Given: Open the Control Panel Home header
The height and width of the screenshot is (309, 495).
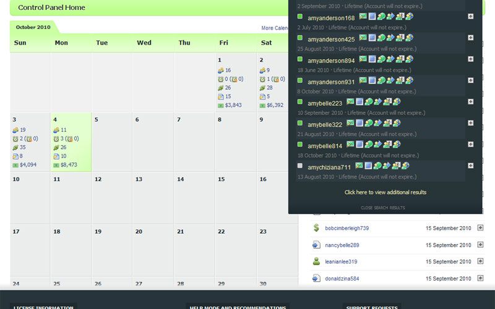Looking at the screenshot, I should (51, 8).
